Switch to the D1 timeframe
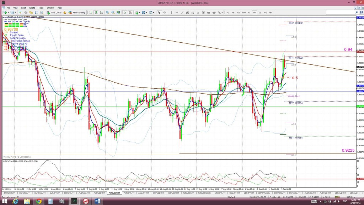Image resolution: width=364 pixels, height=205 pixels. (x=260, y=12)
